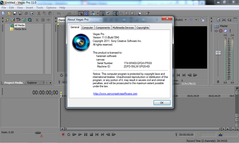239x143 pixels.
Task: Click the Save As toolbar icon
Action: [20, 14]
